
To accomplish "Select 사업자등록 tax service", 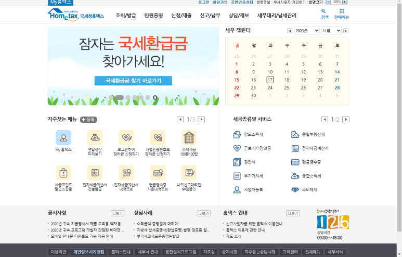I will 248,190.
